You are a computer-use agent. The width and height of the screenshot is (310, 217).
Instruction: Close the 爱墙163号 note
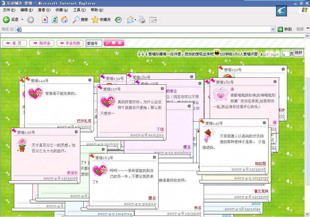pyautogui.click(x=154, y=157)
